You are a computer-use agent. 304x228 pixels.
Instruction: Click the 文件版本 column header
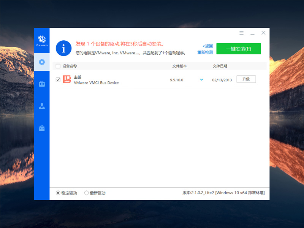179,66
